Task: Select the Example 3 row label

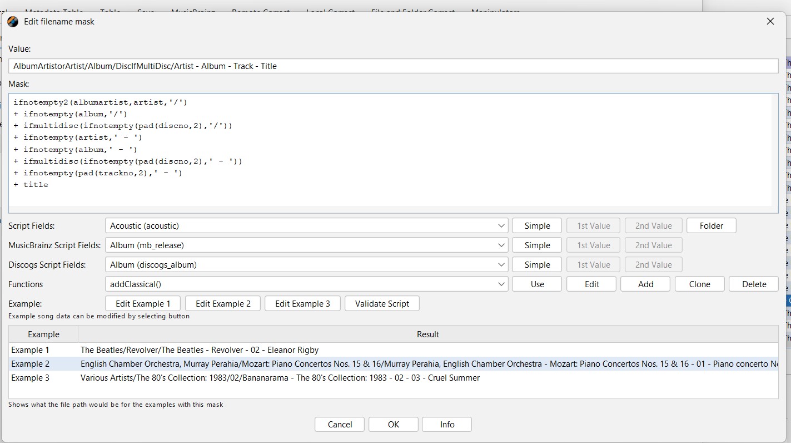Action: pyautogui.click(x=30, y=378)
